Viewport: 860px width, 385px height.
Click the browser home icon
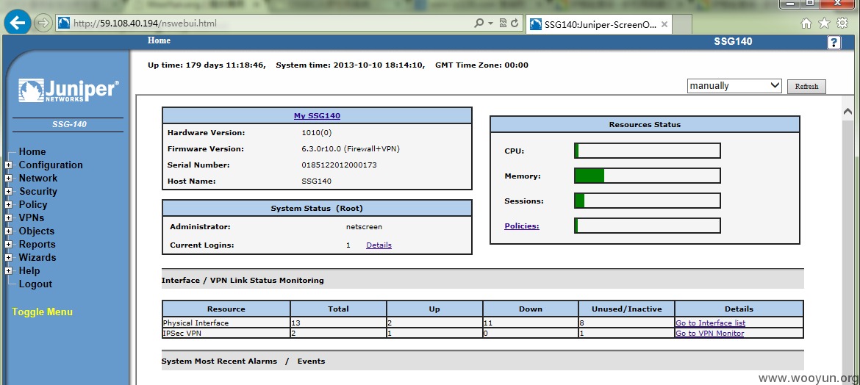(x=806, y=23)
